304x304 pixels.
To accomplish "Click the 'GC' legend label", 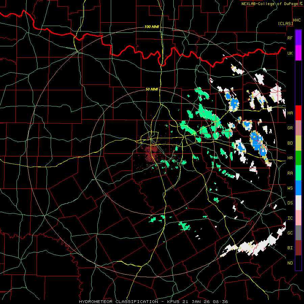I will tap(290, 233).
